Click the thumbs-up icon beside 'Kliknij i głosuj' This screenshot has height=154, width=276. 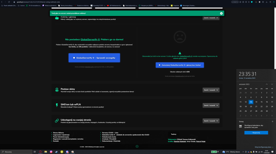click(x=57, y=18)
